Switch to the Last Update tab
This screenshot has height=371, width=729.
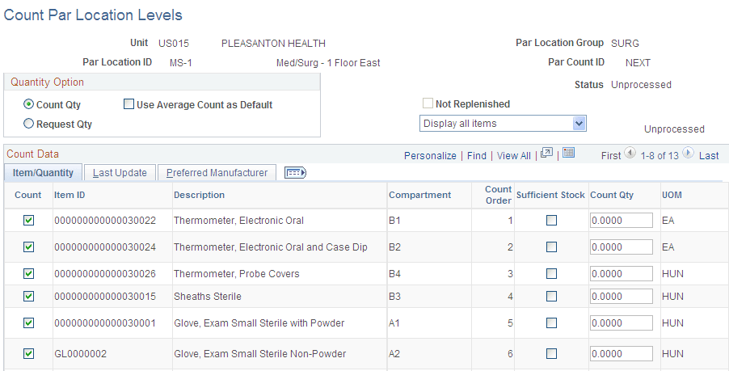(x=120, y=173)
